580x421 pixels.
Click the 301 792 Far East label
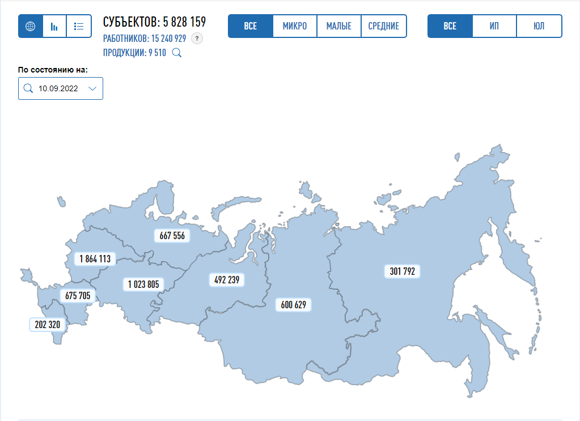coord(403,271)
